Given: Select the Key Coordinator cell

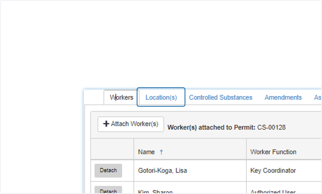Looking at the screenshot, I should point(273,170).
